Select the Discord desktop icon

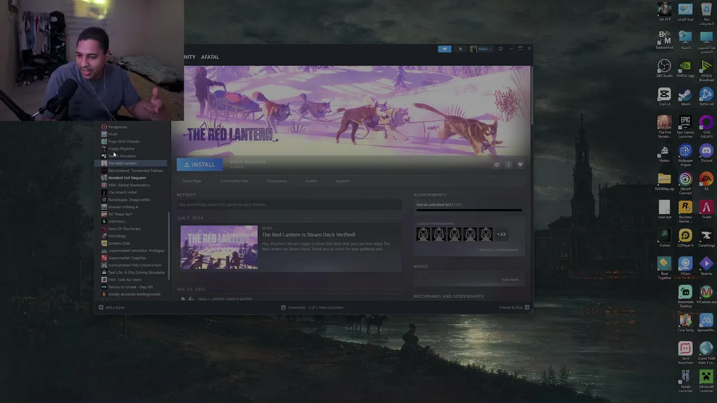(x=706, y=153)
